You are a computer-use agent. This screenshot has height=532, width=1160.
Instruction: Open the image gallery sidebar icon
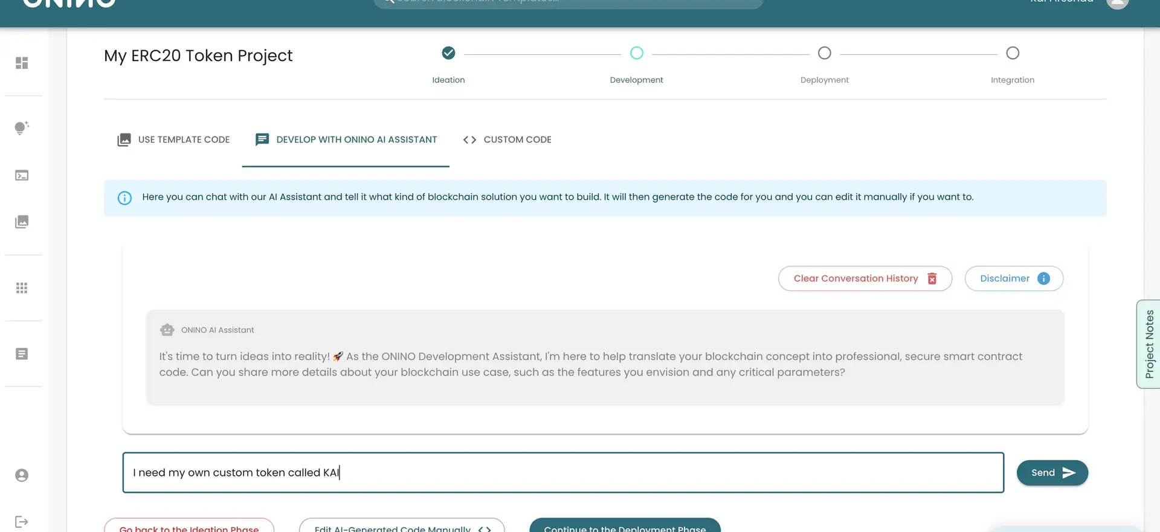point(22,222)
